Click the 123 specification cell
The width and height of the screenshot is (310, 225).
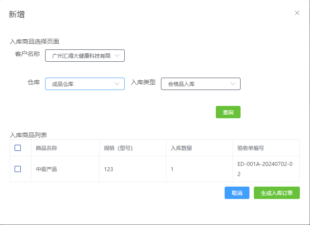click(x=109, y=169)
